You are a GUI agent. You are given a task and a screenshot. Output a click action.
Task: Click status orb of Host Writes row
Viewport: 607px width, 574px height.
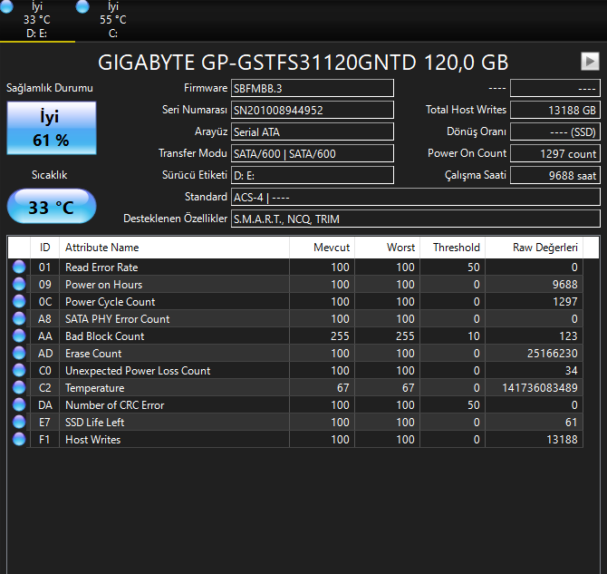(x=19, y=440)
